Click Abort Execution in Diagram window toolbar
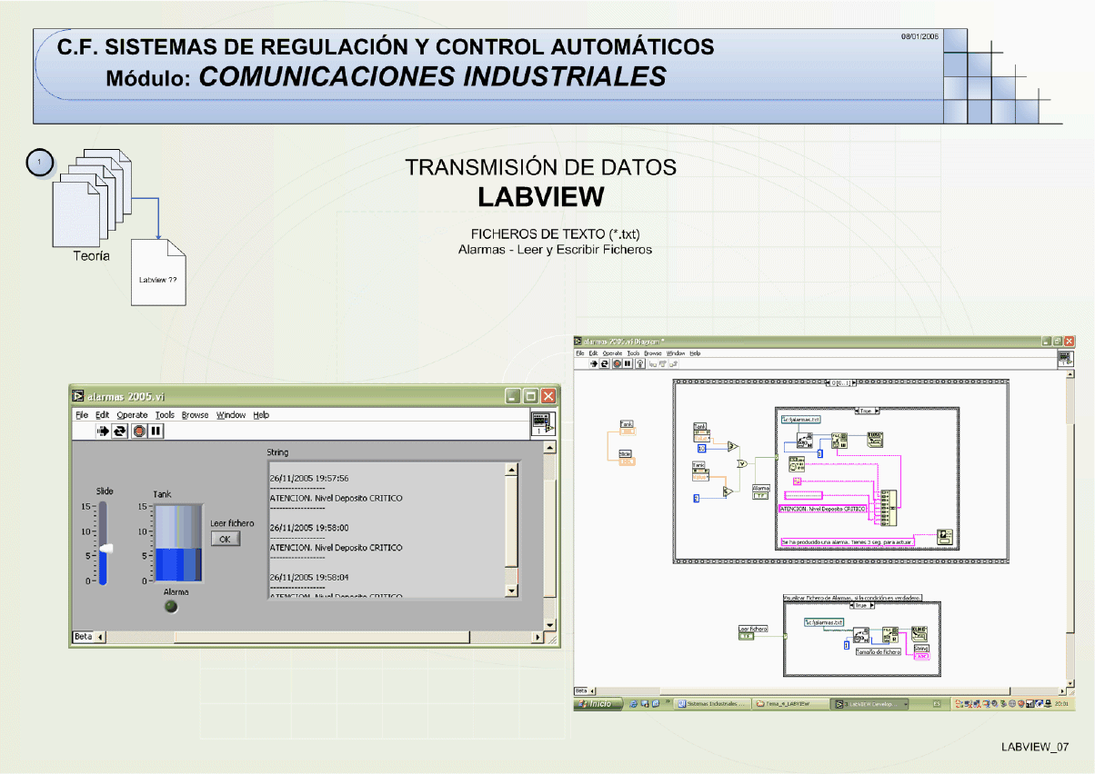This screenshot has width=1095, height=774. point(618,363)
